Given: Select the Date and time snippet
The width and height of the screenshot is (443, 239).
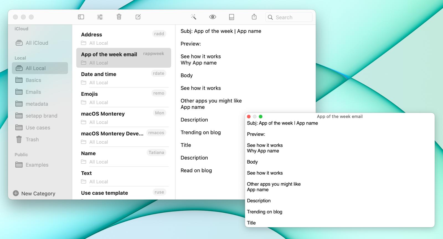Looking at the screenshot, I should point(123,78).
